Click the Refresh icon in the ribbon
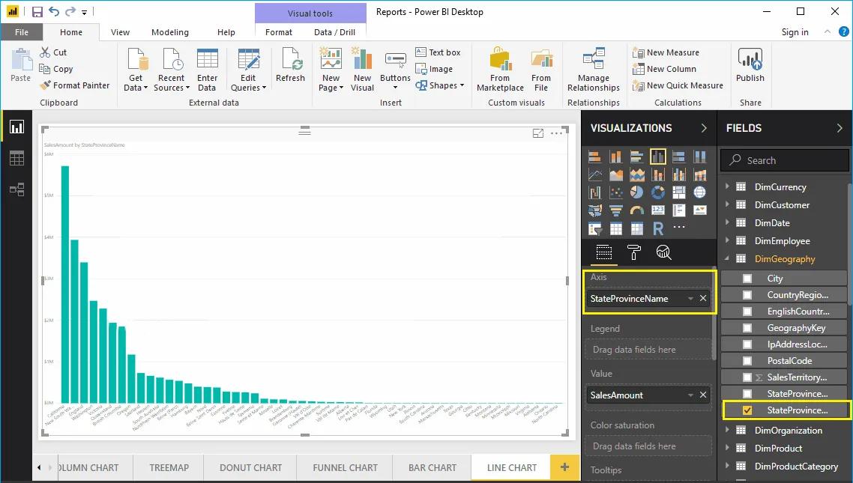853x483 pixels. pyautogui.click(x=290, y=67)
